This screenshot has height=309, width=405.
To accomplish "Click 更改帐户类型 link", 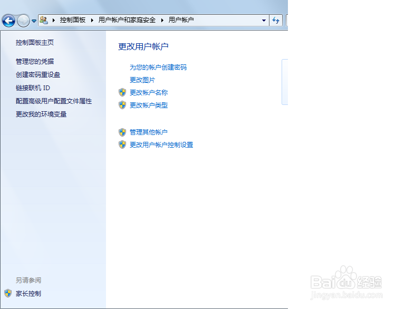I will pos(149,105).
